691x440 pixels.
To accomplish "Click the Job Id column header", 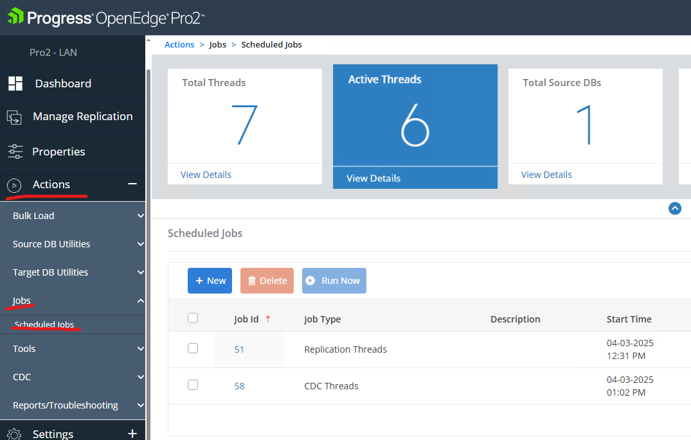I will coord(246,319).
